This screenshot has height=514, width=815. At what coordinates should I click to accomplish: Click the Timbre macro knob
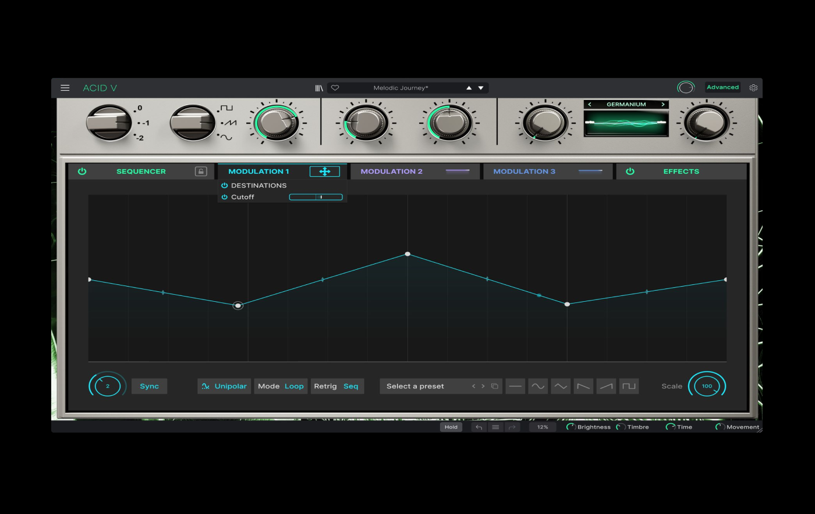(621, 427)
